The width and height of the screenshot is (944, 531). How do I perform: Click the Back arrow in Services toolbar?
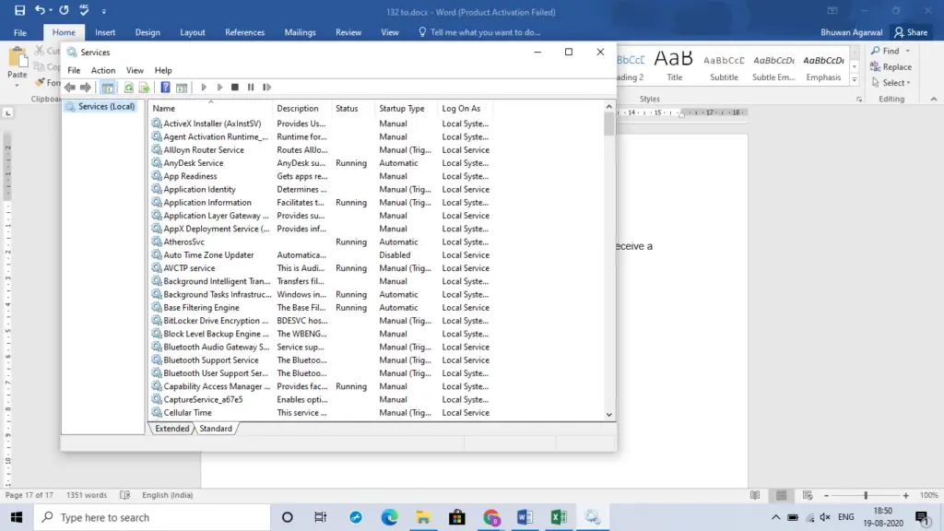(70, 88)
